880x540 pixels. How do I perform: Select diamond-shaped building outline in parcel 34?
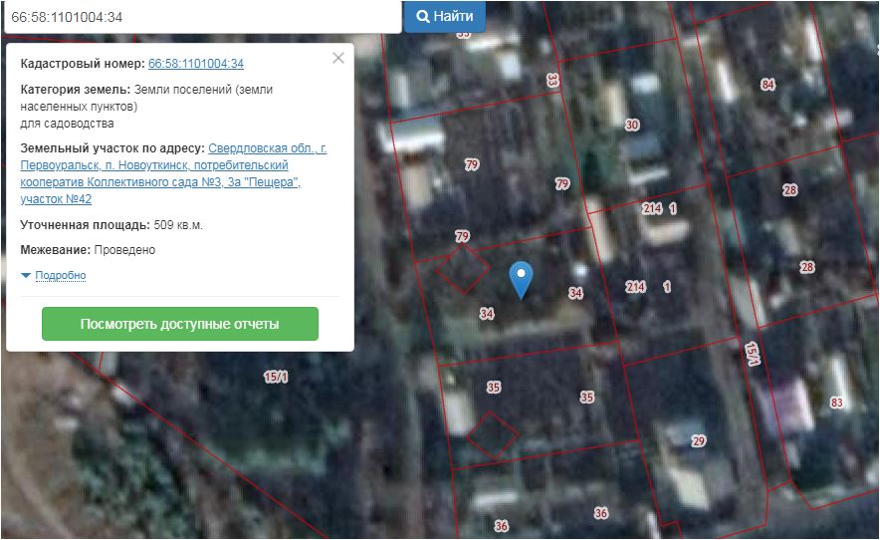coord(461,269)
